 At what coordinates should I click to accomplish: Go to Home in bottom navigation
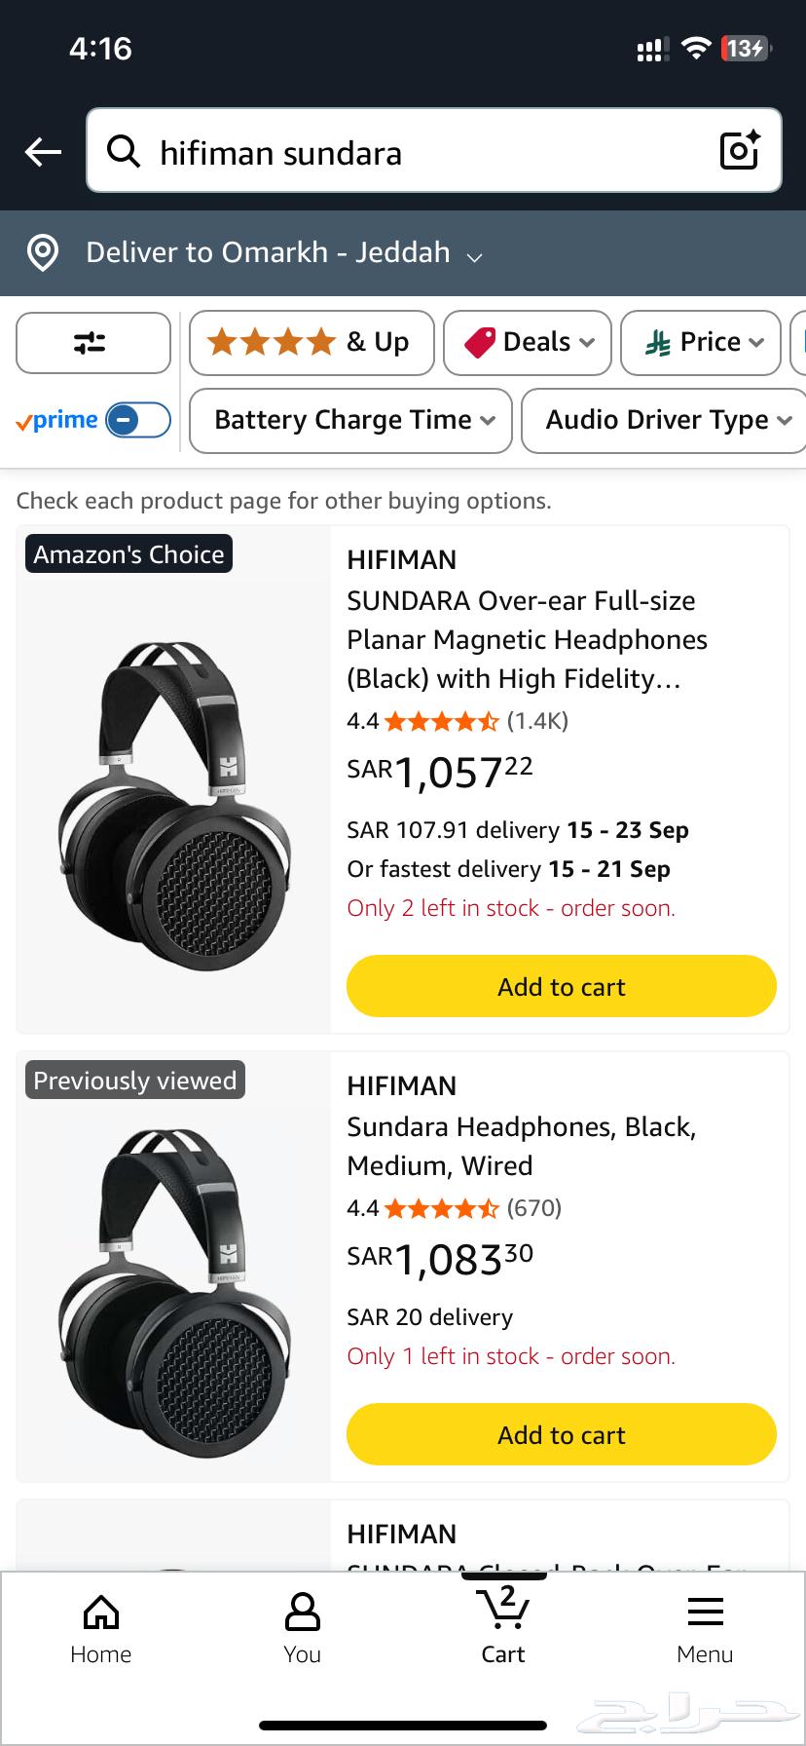100,1625
